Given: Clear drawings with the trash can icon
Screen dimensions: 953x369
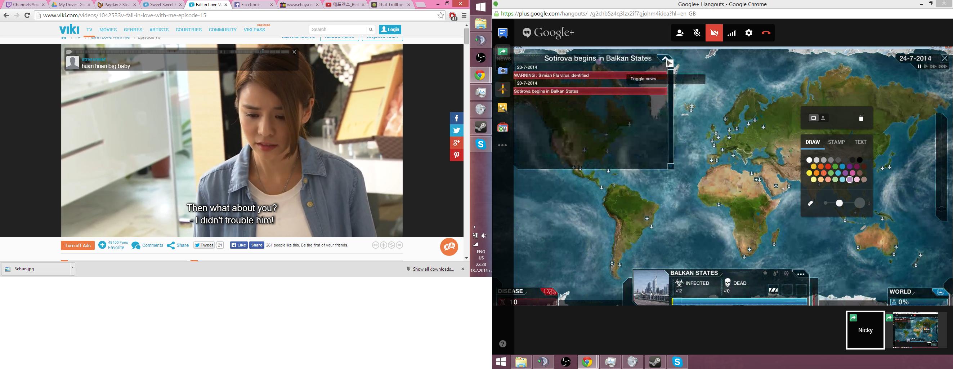Looking at the screenshot, I should pos(861,118).
